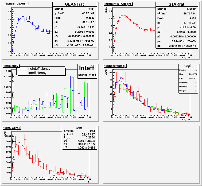Image resolution: width=202 pixels, height=186 pixels.
Task: Click the 'Efficiency' histogram title box
Action: coord(11,65)
